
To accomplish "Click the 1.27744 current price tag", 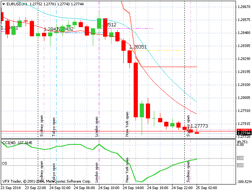I will [244, 133].
